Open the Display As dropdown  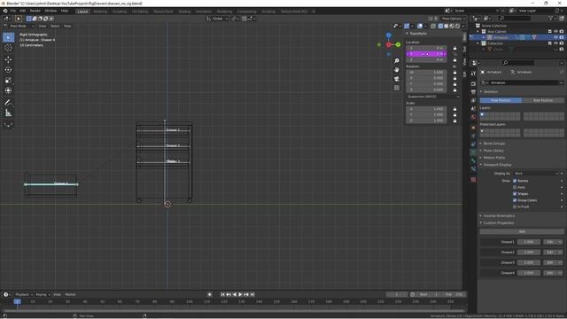pyautogui.click(x=536, y=174)
